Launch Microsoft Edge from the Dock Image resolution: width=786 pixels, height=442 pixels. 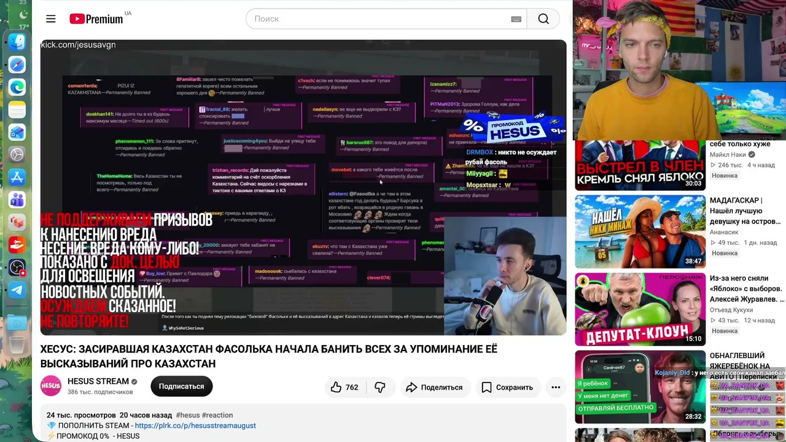(x=17, y=87)
